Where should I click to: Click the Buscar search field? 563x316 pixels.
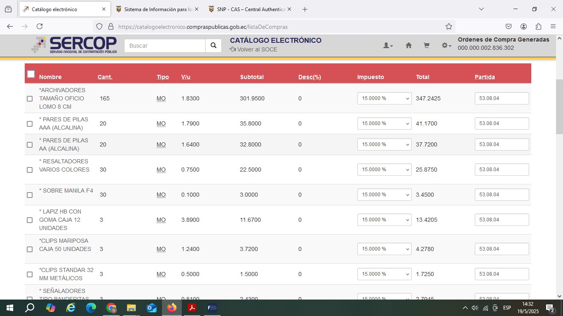coord(165,46)
